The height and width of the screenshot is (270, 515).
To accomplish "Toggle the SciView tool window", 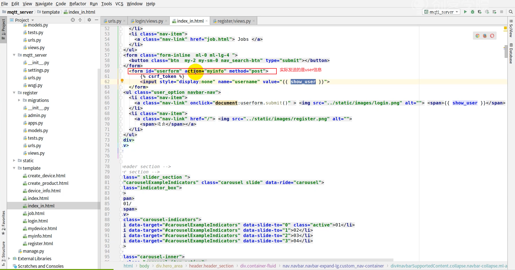I will 511,28.
